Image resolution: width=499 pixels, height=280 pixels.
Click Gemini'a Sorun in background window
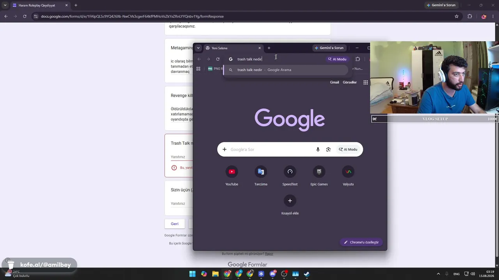[441, 5]
